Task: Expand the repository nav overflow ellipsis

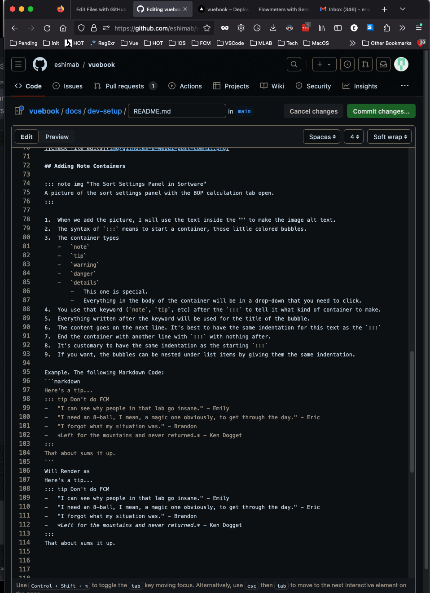Action: click(x=405, y=86)
